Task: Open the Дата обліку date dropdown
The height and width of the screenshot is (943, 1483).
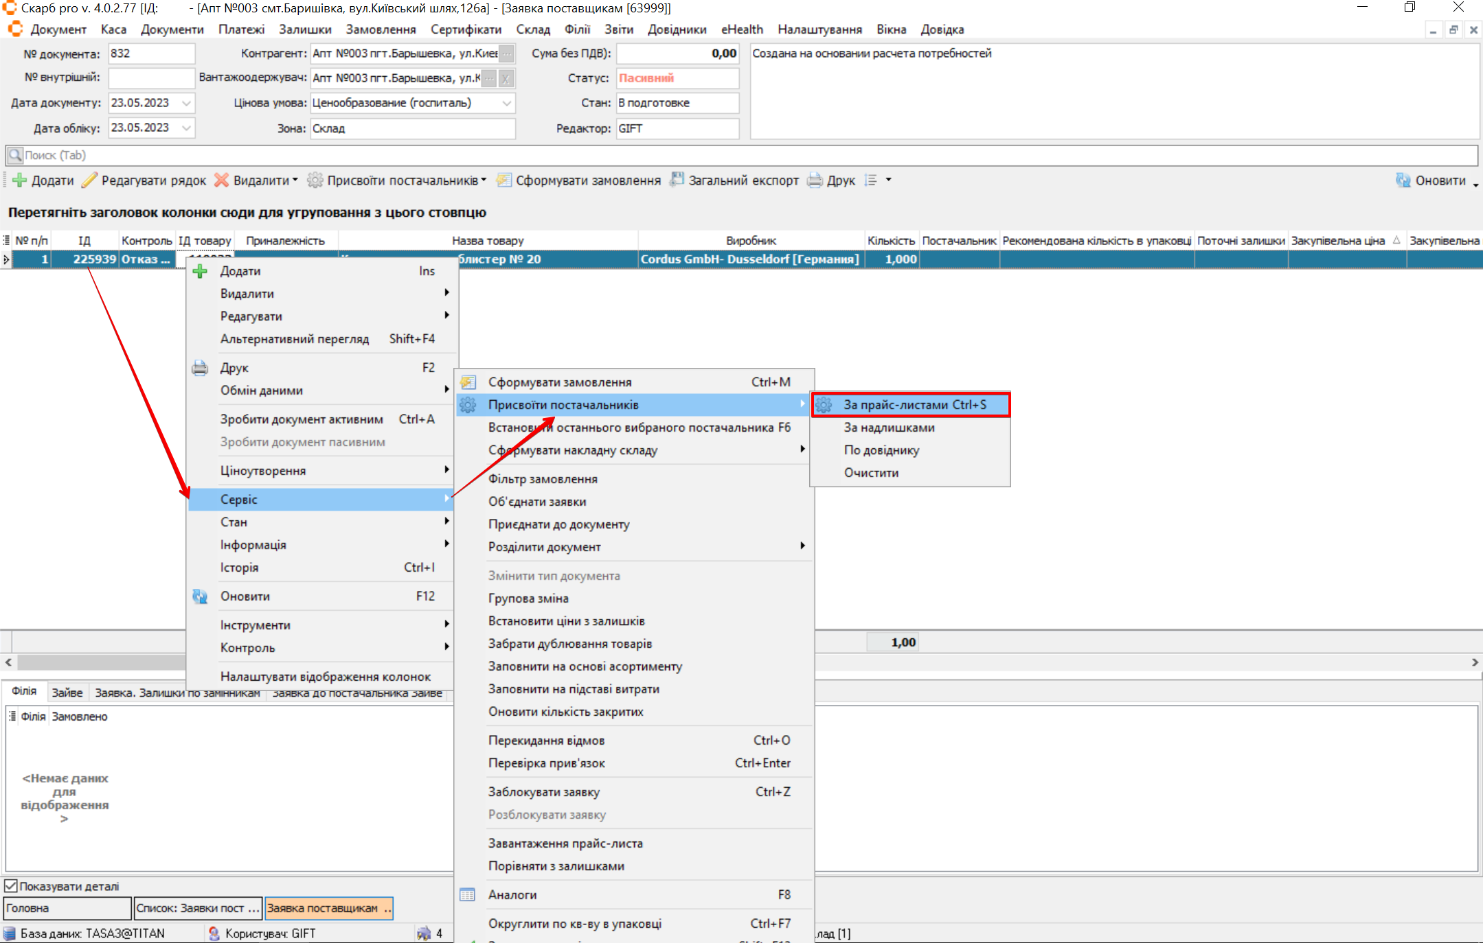Action: (186, 128)
